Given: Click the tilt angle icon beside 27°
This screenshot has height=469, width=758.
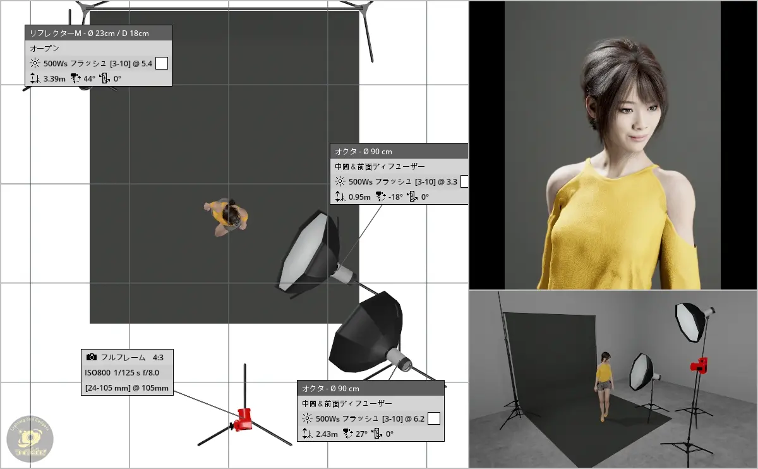Looking at the screenshot, I should 347,434.
